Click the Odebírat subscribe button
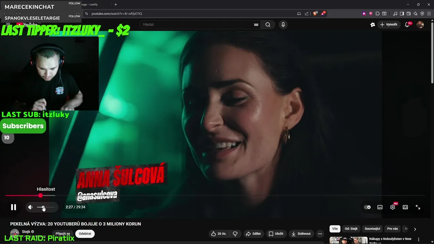 pos(85,233)
